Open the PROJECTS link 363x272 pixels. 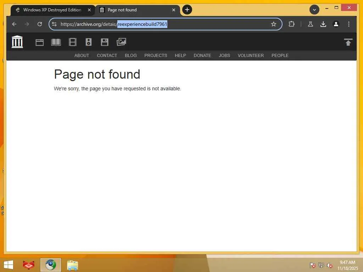tap(156, 56)
